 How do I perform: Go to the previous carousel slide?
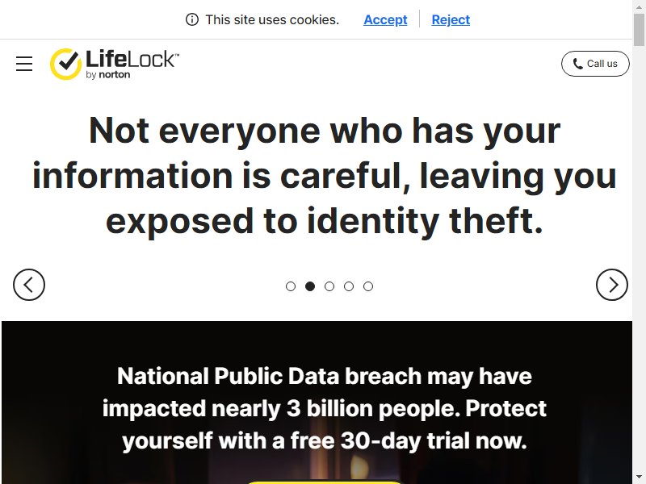(x=29, y=285)
